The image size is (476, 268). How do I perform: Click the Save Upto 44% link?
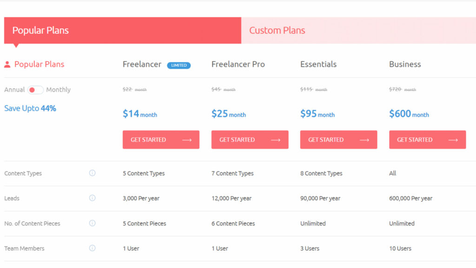30,108
